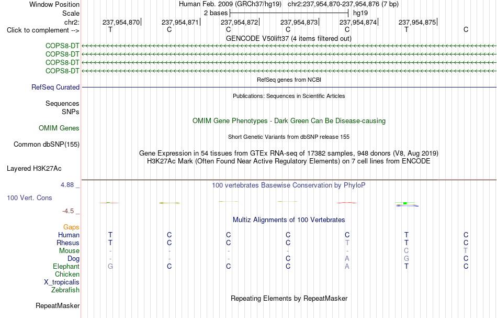Click the Mouse row faded T base
The height and width of the screenshot is (318, 497).
point(466,251)
